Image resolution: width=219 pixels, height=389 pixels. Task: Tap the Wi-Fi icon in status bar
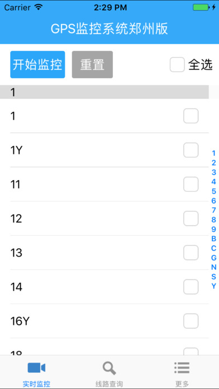[x=38, y=7]
